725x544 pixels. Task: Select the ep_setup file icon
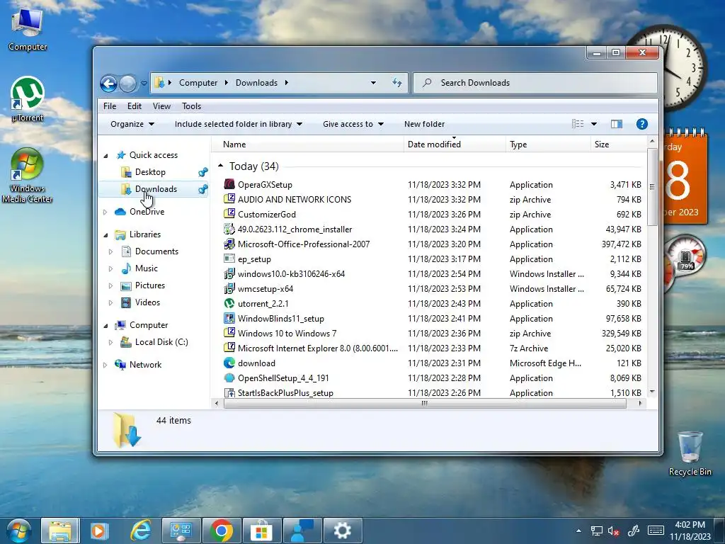229,259
